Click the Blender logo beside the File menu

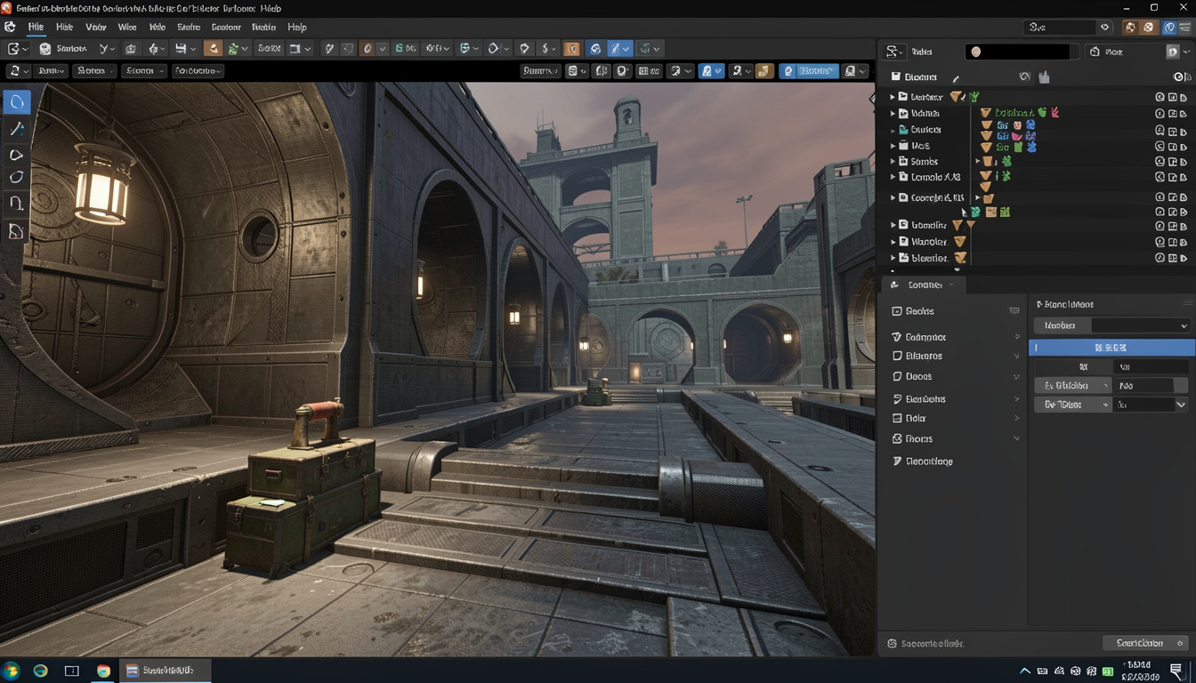11,28
